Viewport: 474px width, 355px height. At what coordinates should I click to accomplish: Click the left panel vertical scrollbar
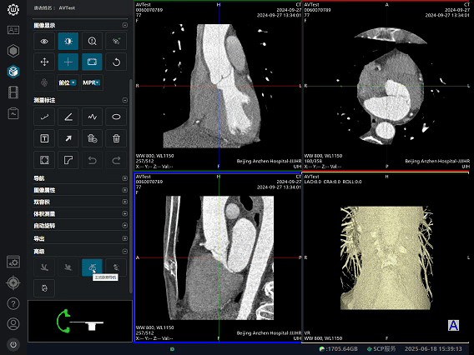[x=130, y=186]
